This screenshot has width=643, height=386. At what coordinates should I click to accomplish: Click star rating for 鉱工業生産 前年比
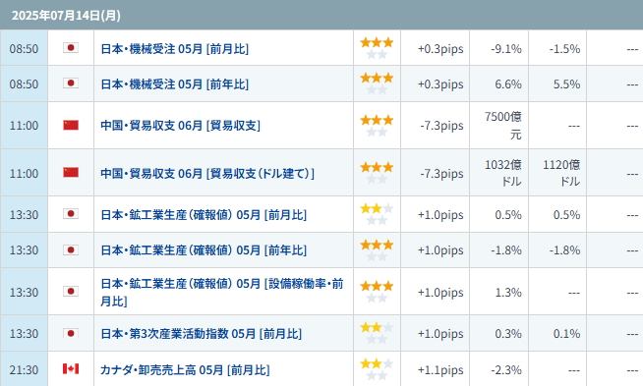click(377, 250)
